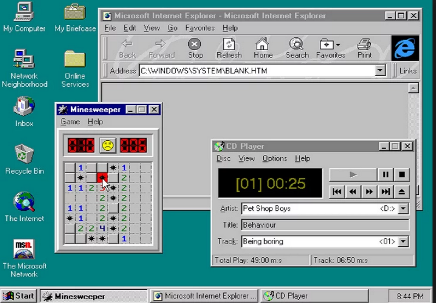Viewport: 436px width, 303px height.
Task: Open the Disc menu in CD Player
Action: coord(223,159)
